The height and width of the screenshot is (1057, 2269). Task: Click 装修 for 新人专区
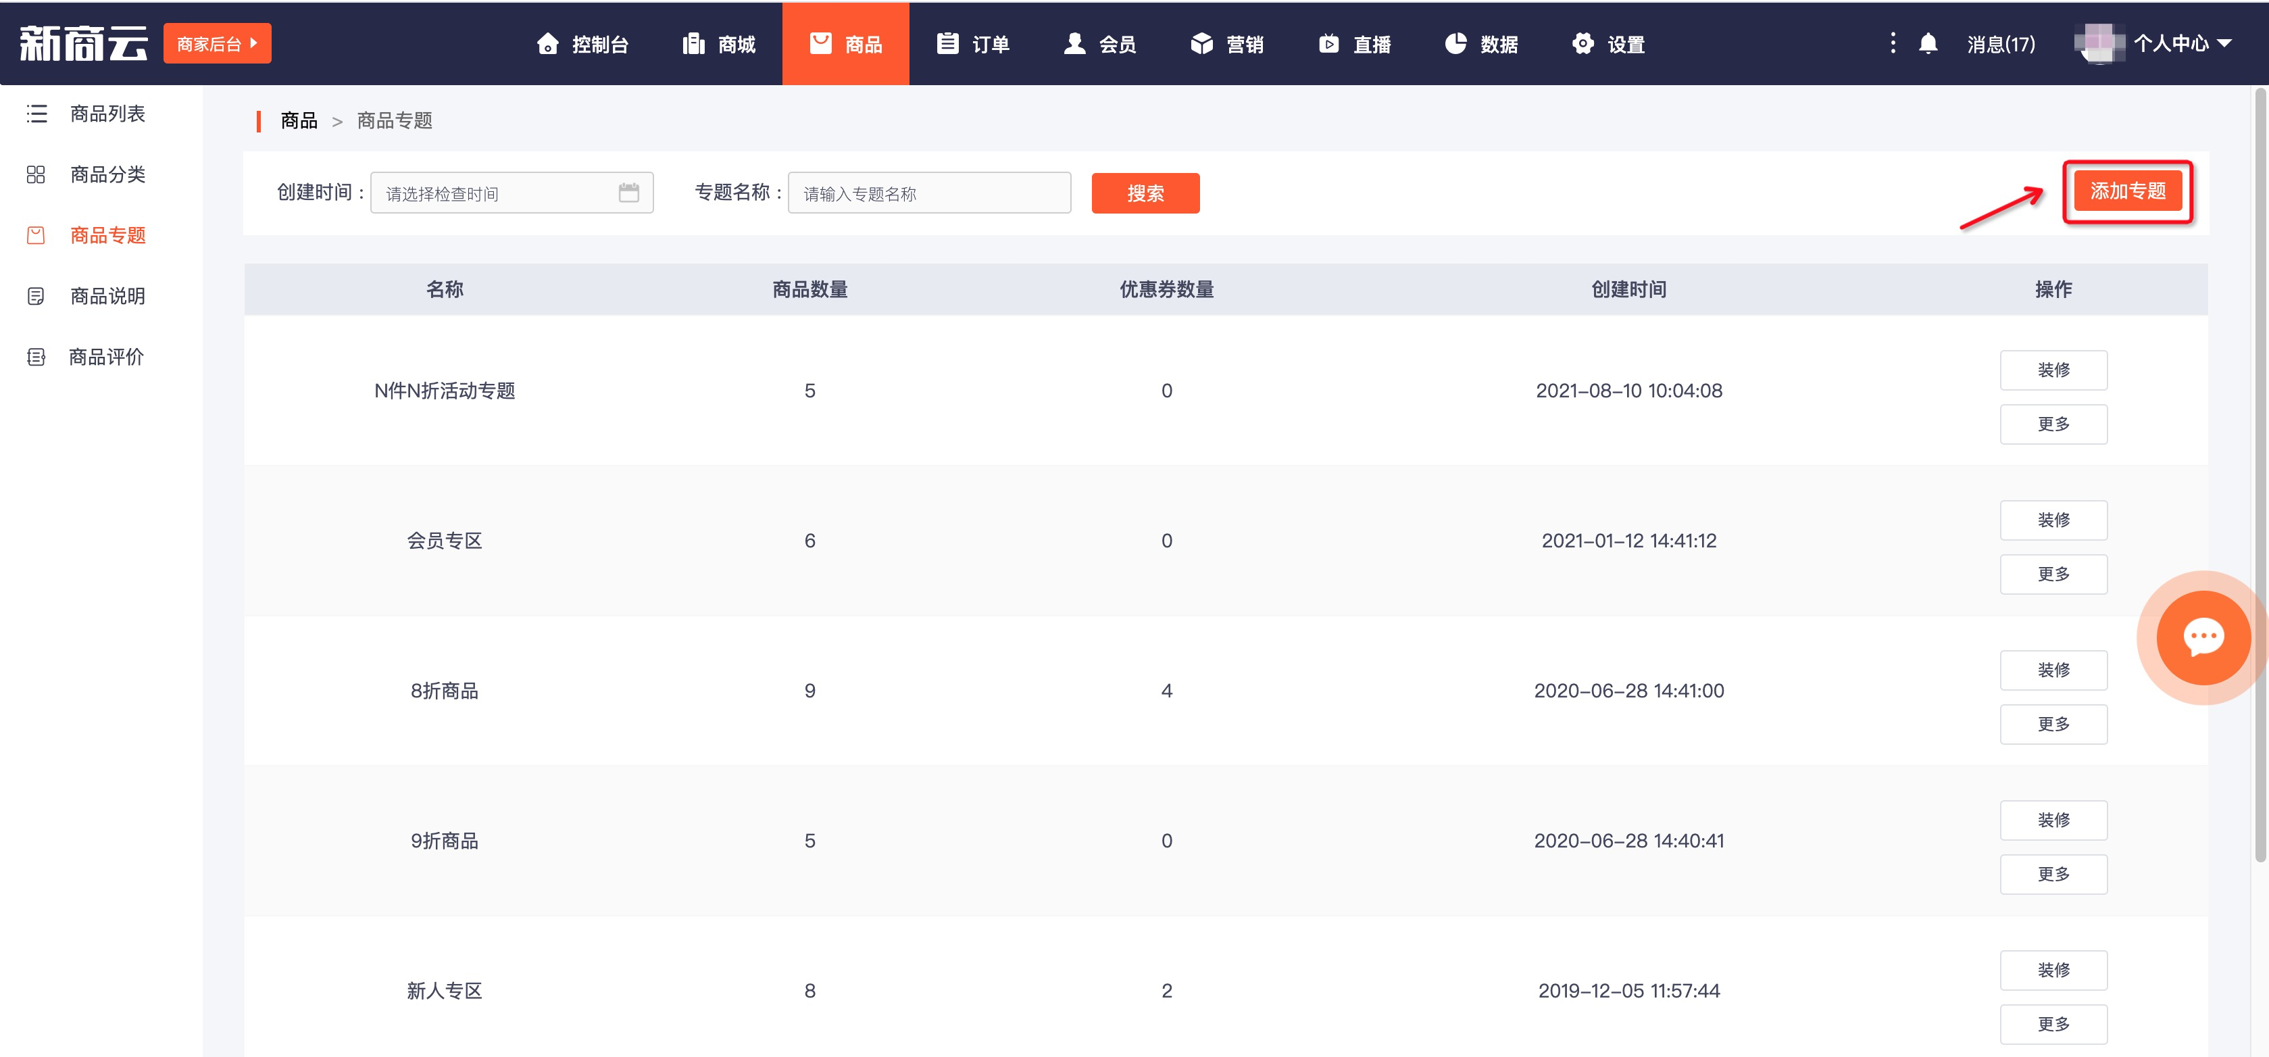tap(2054, 970)
